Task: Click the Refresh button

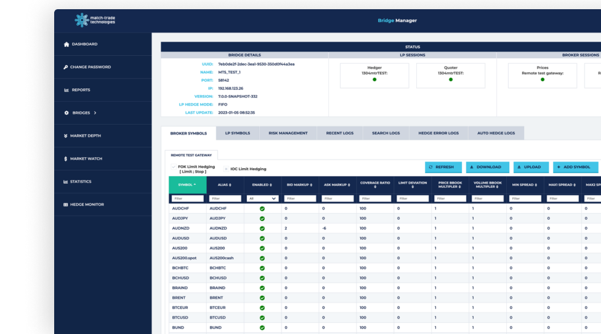Action: [x=443, y=167]
